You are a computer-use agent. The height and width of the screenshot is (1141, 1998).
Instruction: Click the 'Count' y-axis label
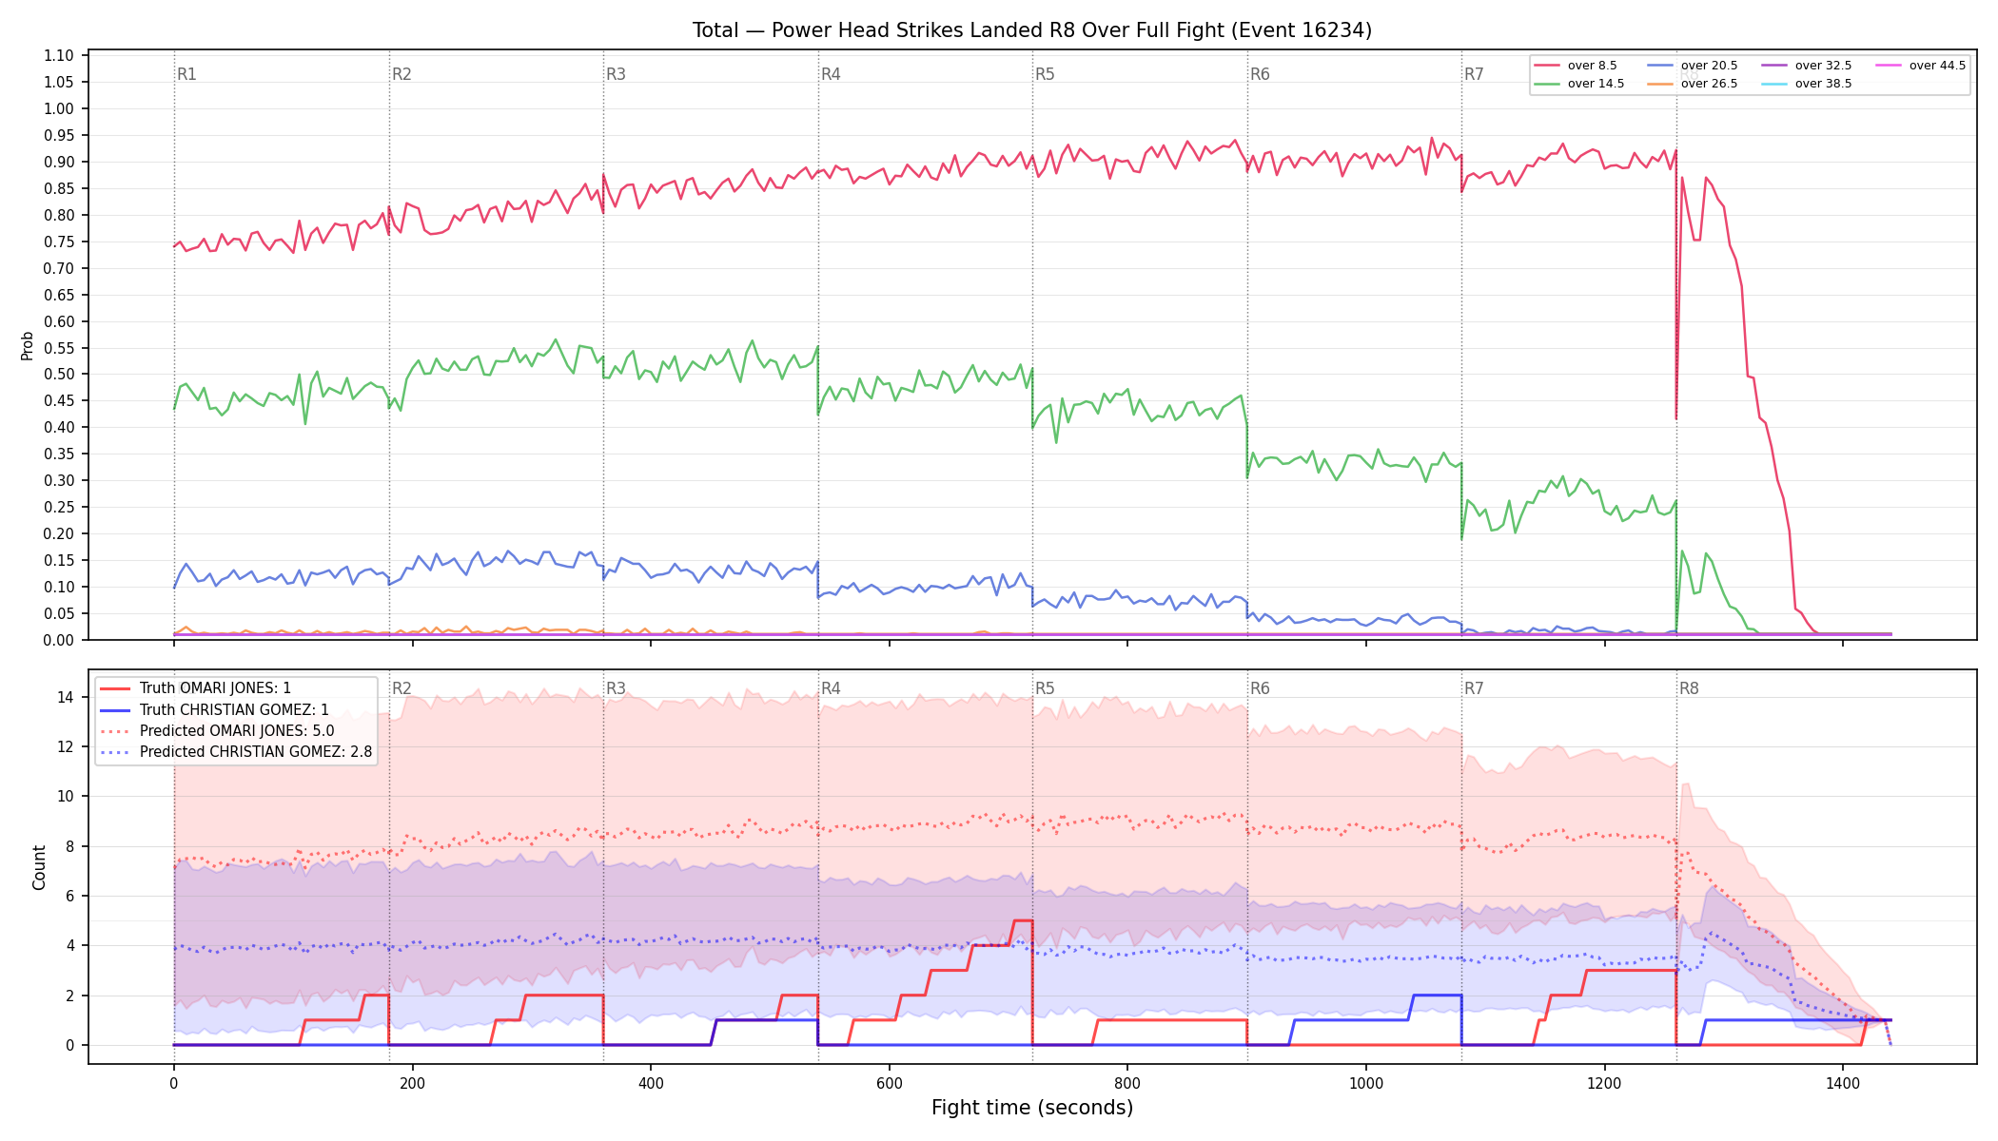tap(39, 867)
